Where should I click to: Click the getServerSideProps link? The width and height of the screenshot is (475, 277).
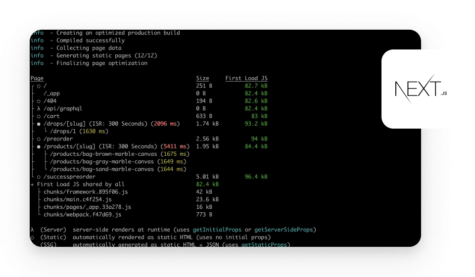coord(285,230)
